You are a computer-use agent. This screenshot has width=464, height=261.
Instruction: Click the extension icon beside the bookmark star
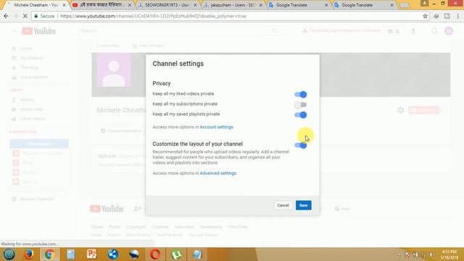(436, 16)
